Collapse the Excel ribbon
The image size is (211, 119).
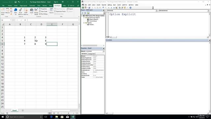coord(79,17)
